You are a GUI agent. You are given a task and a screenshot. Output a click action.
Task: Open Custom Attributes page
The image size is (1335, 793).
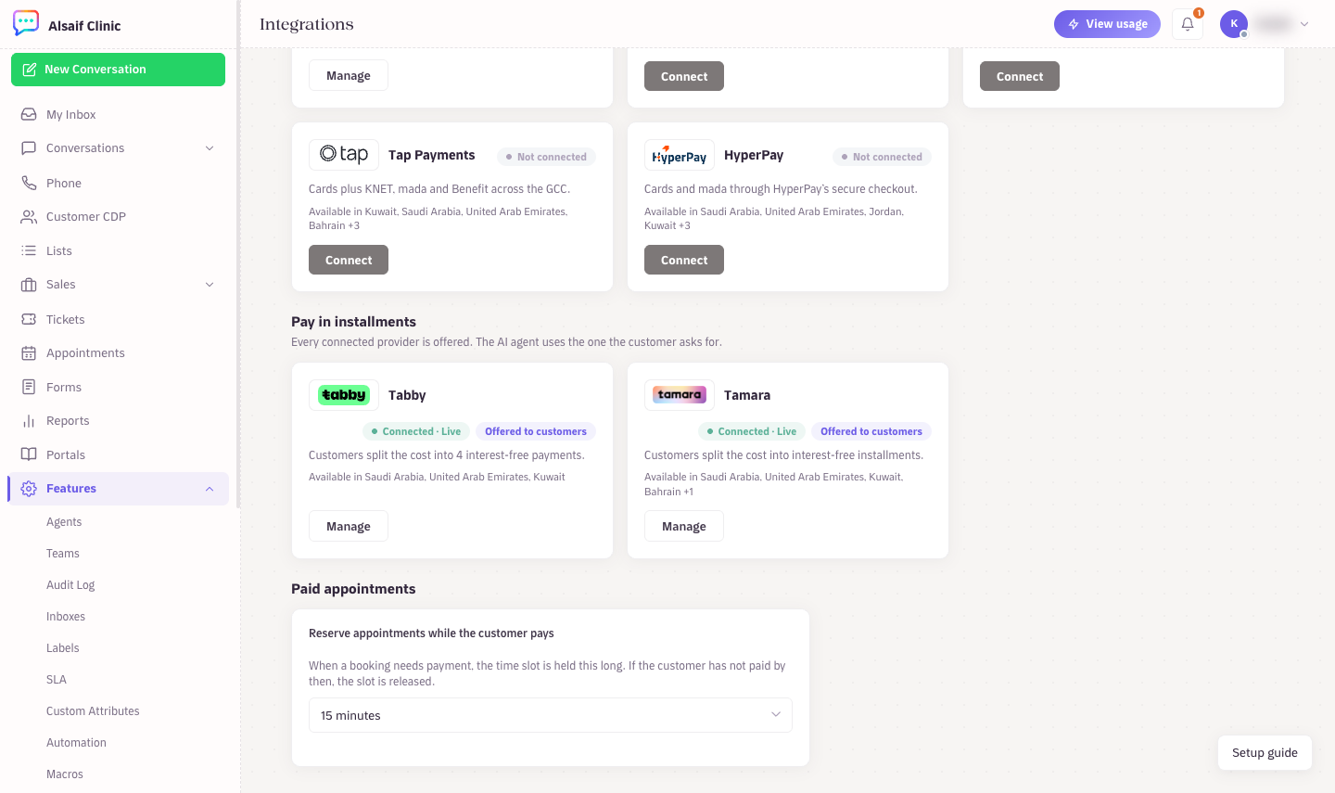pos(93,711)
